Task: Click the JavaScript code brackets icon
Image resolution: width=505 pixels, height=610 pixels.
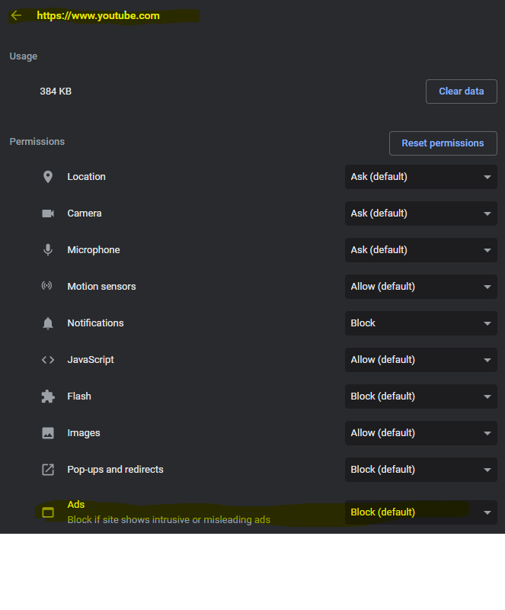Action: (48, 360)
